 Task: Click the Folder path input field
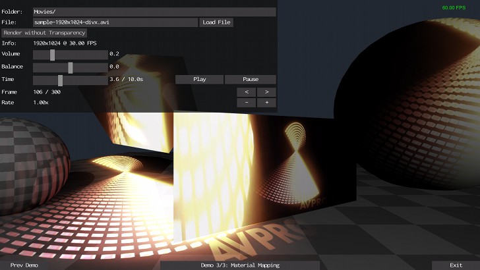coord(154,12)
